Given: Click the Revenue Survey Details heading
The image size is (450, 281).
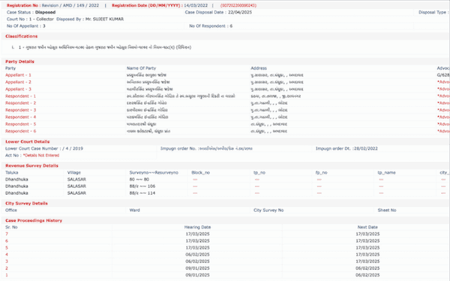Looking at the screenshot, I should pyautogui.click(x=31, y=166).
